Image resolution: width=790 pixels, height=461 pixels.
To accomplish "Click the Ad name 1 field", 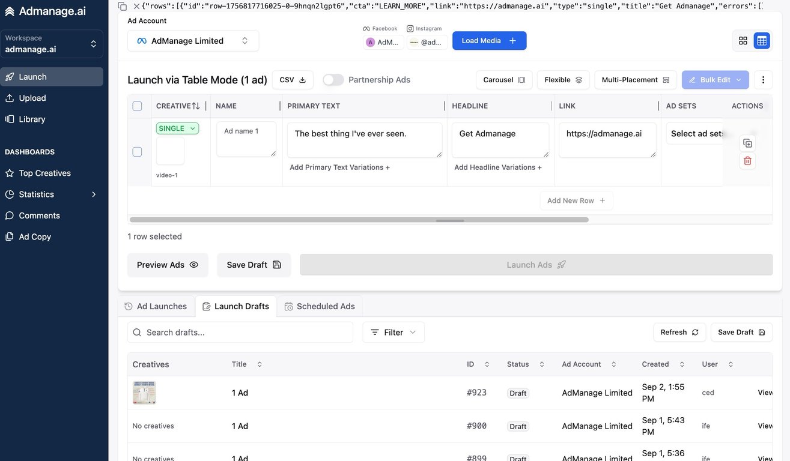I will [x=246, y=139].
